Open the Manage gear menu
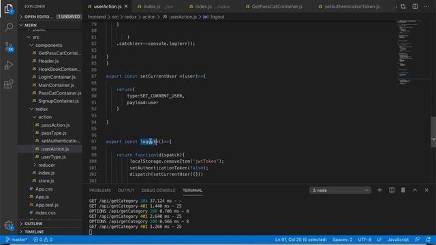 pos(9,225)
